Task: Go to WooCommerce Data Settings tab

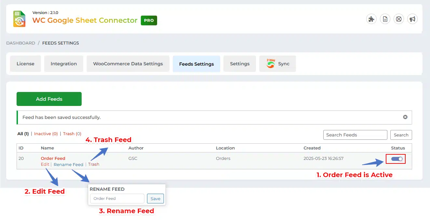Action: [x=128, y=64]
